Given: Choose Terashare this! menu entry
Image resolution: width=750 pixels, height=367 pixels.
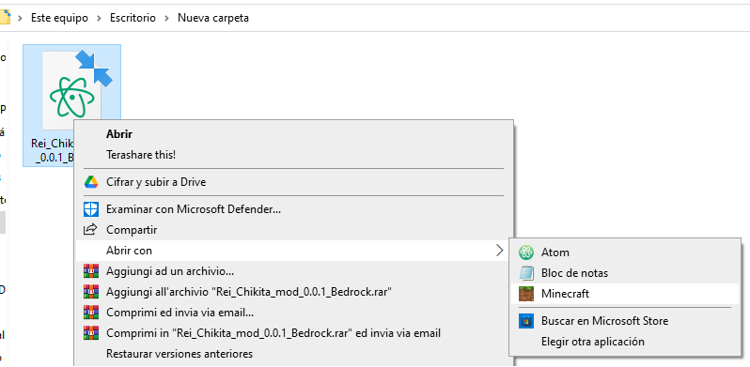Looking at the screenshot, I should [141, 155].
